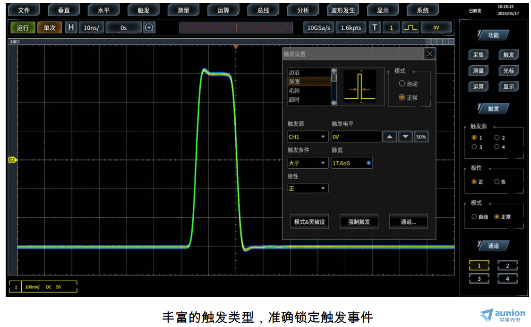Click the trigger level up arrow
This screenshot has width=531, height=327.
[x=389, y=137]
